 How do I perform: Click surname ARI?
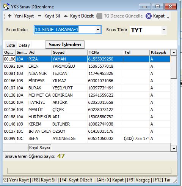[x=56, y=117]
